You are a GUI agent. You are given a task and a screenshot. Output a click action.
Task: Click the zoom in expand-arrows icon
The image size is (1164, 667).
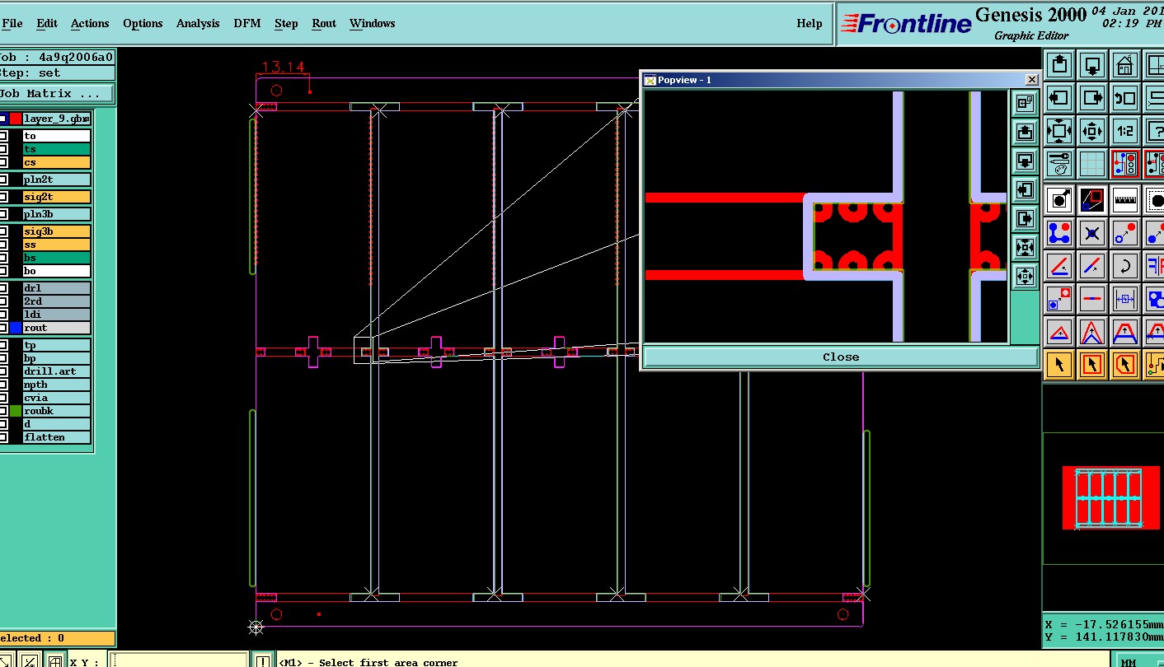coord(1059,130)
